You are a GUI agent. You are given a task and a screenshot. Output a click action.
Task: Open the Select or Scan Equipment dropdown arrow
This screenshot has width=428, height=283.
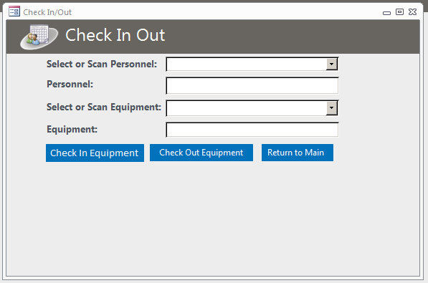pos(332,107)
